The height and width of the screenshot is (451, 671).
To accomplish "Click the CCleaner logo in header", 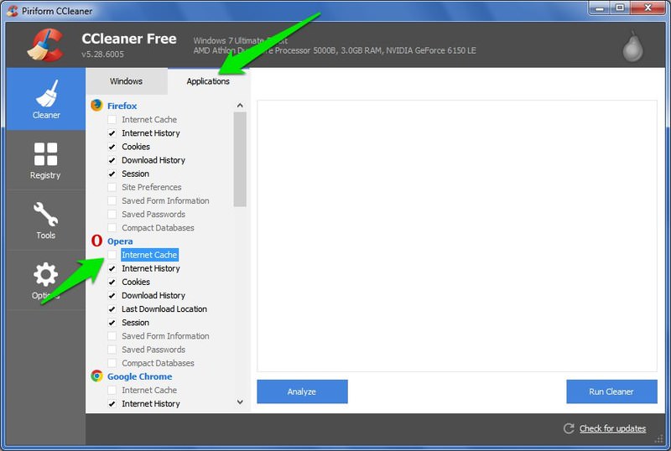I will point(45,44).
